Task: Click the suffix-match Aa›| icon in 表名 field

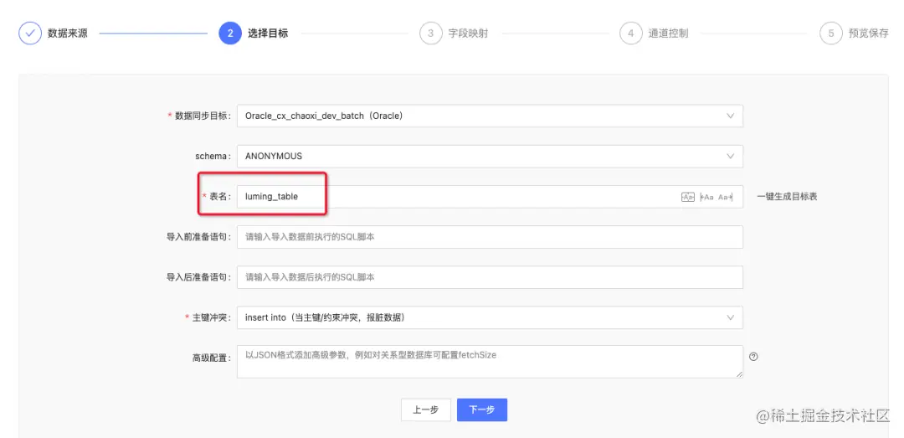Action: pyautogui.click(x=725, y=197)
